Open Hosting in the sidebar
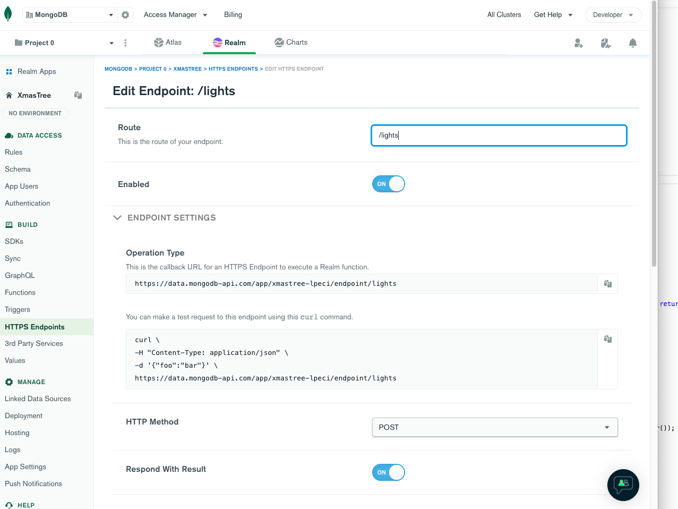This screenshot has width=678, height=509. (x=17, y=433)
